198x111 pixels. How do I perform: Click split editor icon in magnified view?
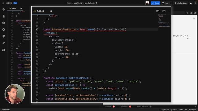tap(158, 11)
